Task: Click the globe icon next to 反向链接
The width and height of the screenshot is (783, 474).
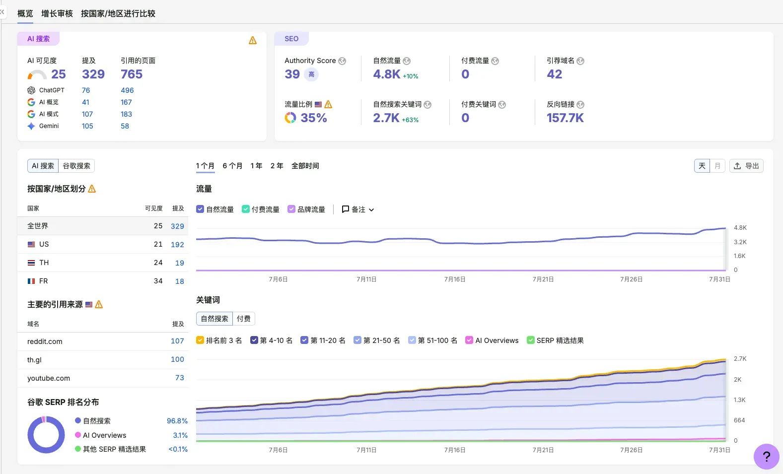Action: pyautogui.click(x=580, y=105)
